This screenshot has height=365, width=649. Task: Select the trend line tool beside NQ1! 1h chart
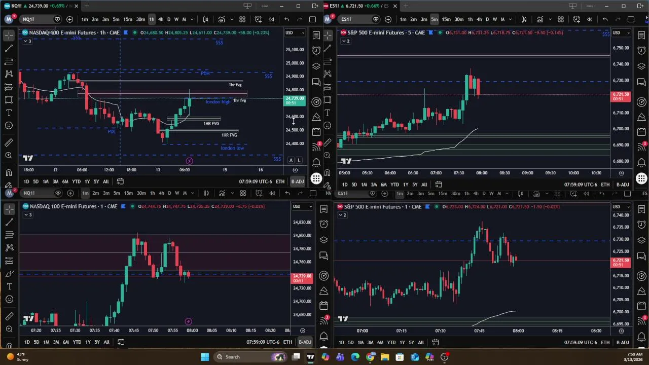click(x=9, y=48)
